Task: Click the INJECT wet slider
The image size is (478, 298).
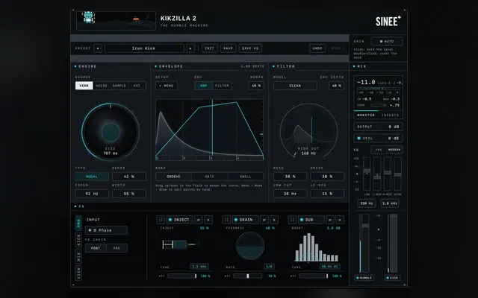Action: point(182,276)
